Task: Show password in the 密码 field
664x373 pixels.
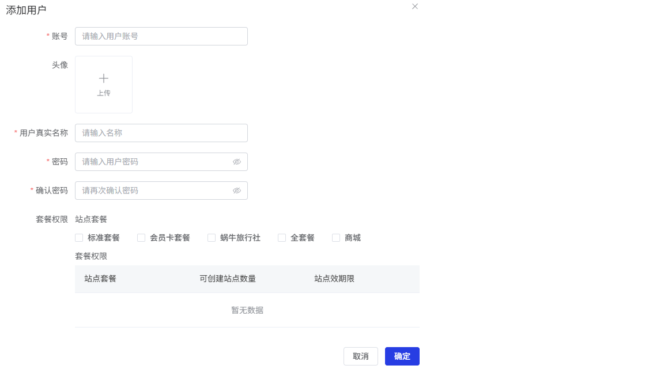Action: (x=236, y=162)
